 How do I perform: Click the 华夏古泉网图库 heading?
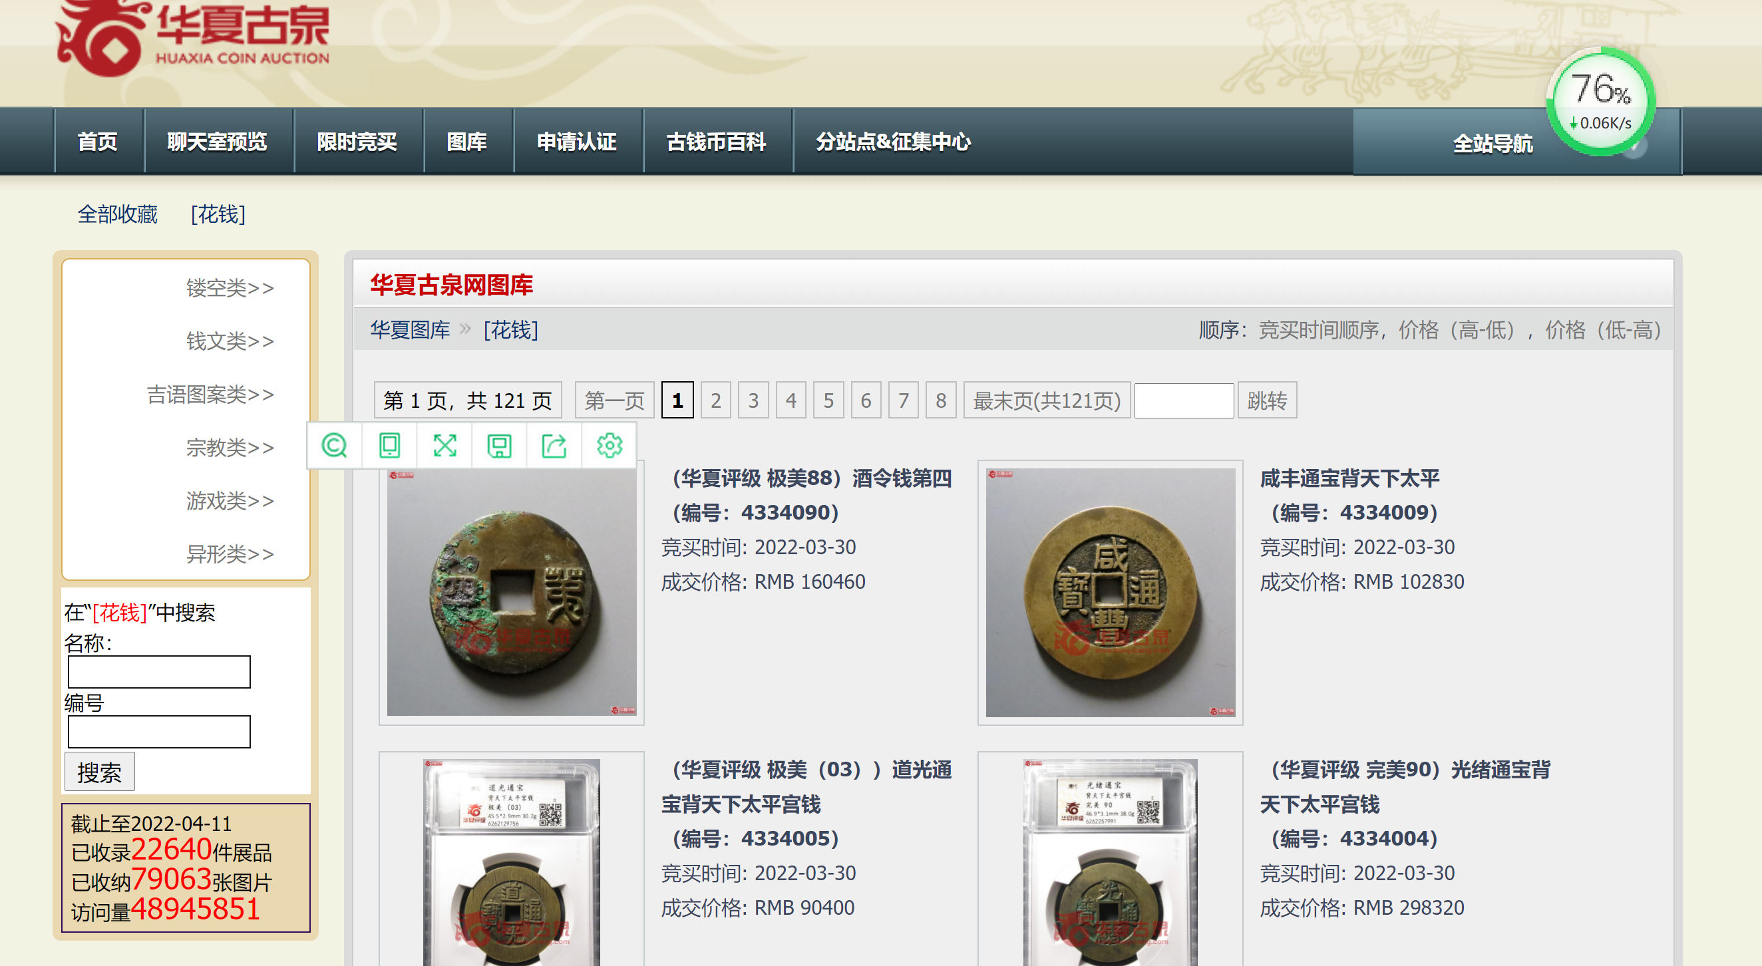451,285
